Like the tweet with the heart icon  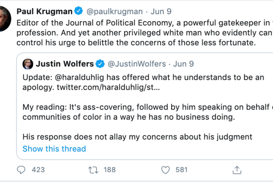click(166, 170)
